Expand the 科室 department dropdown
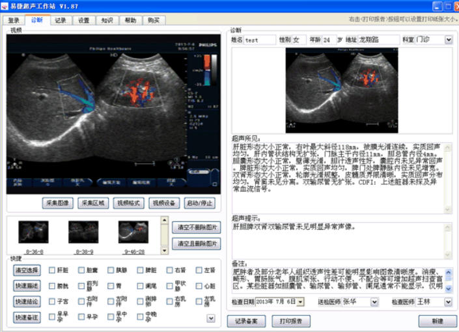The image size is (459, 332). pyautogui.click(x=449, y=40)
